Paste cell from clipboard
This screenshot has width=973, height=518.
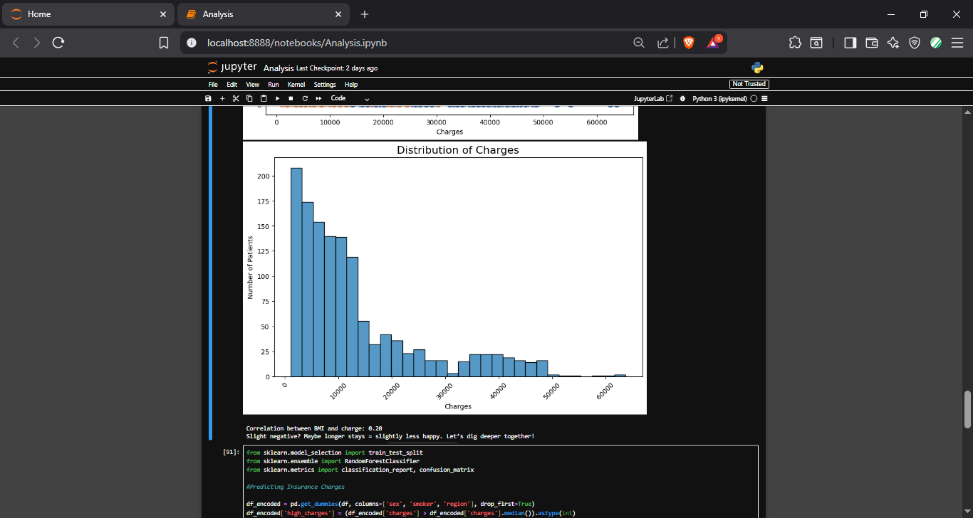pyautogui.click(x=264, y=98)
